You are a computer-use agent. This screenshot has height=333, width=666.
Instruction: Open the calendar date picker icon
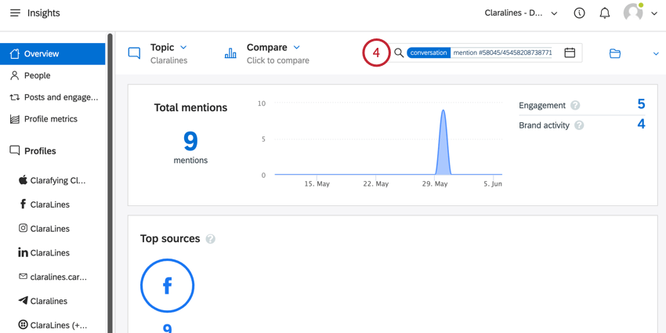pyautogui.click(x=570, y=52)
